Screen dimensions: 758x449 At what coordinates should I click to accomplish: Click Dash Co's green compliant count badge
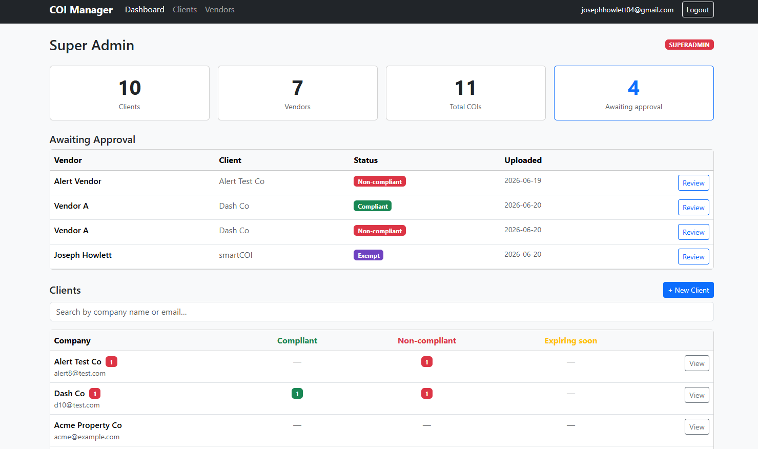(297, 394)
